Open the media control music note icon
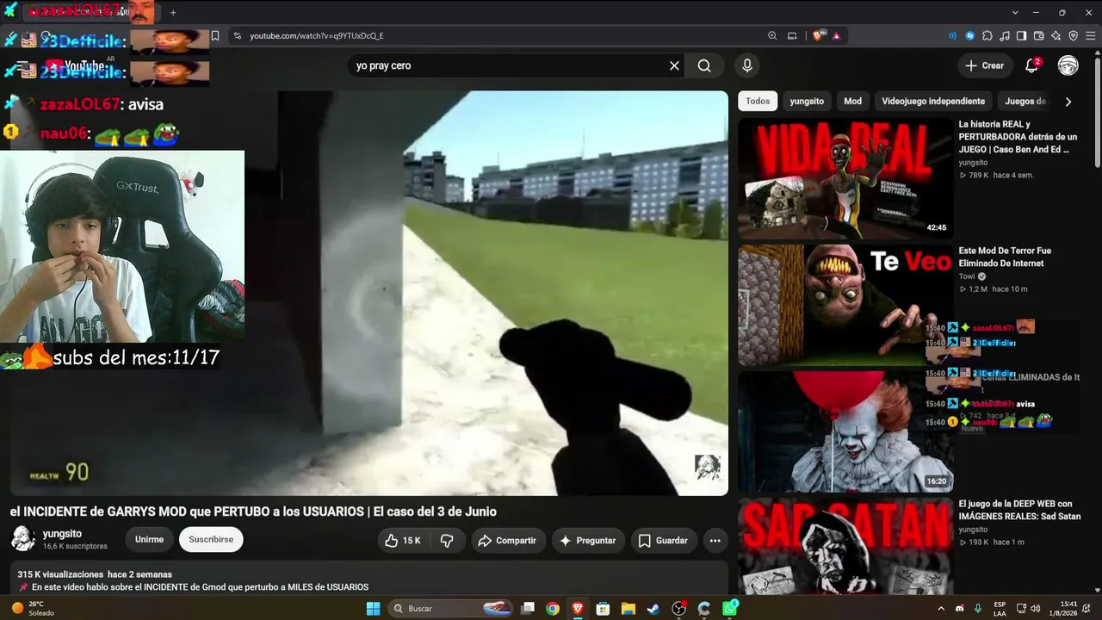The height and width of the screenshot is (620, 1102). tap(1005, 36)
